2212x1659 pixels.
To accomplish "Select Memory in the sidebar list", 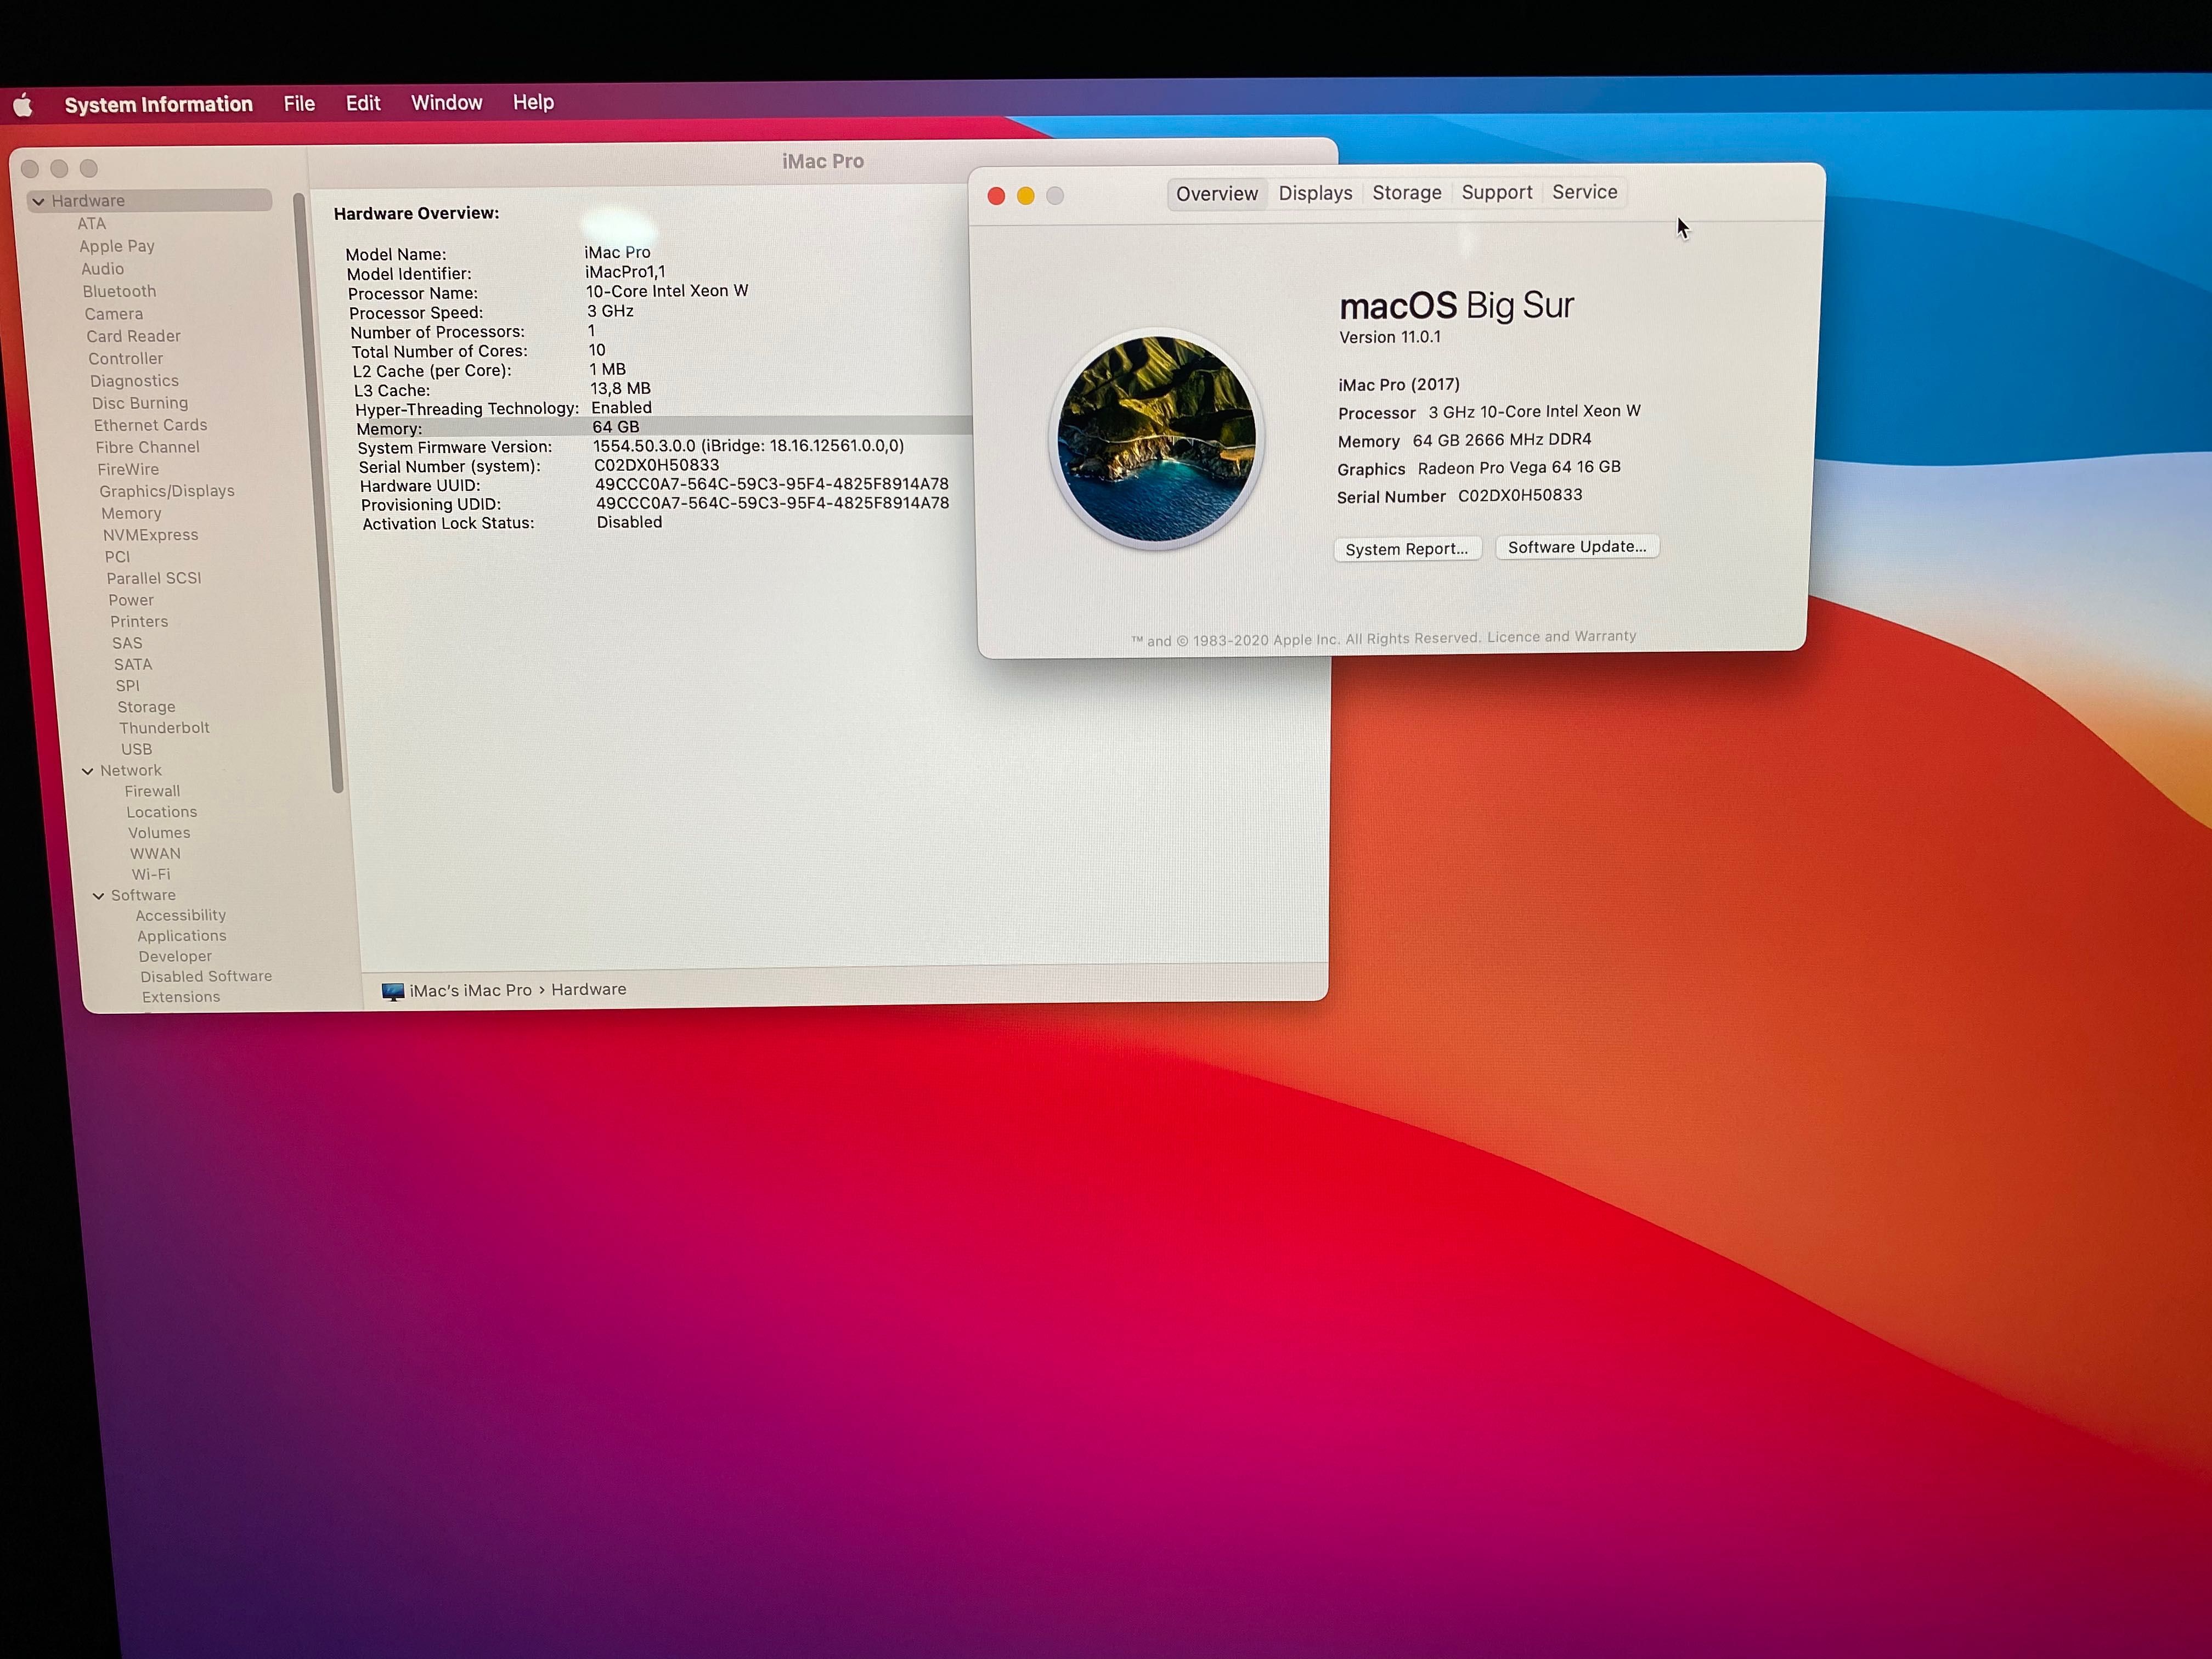I will tap(131, 513).
